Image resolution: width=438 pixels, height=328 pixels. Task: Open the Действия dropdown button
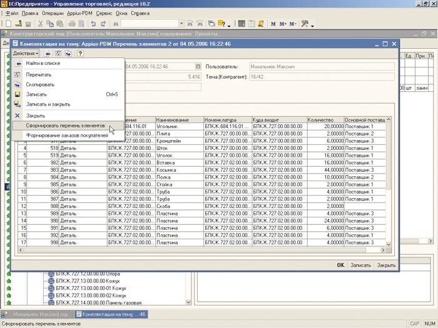click(x=26, y=54)
